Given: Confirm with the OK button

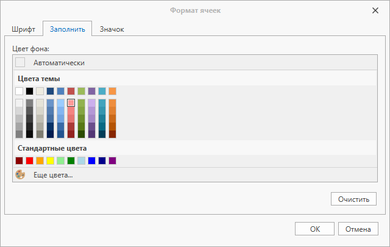Looking at the screenshot, I should [x=314, y=229].
